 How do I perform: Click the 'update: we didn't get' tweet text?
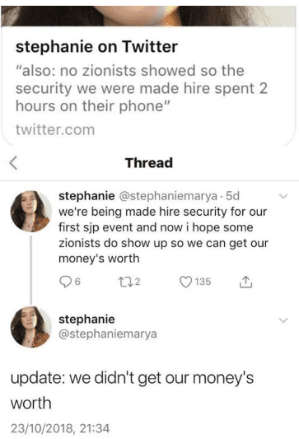[x=132, y=390]
